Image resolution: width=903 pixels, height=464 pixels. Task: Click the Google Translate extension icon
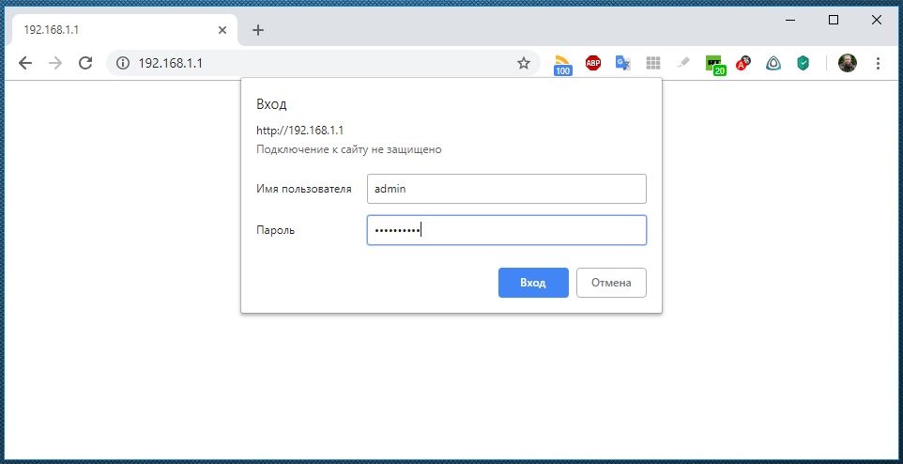pos(622,63)
